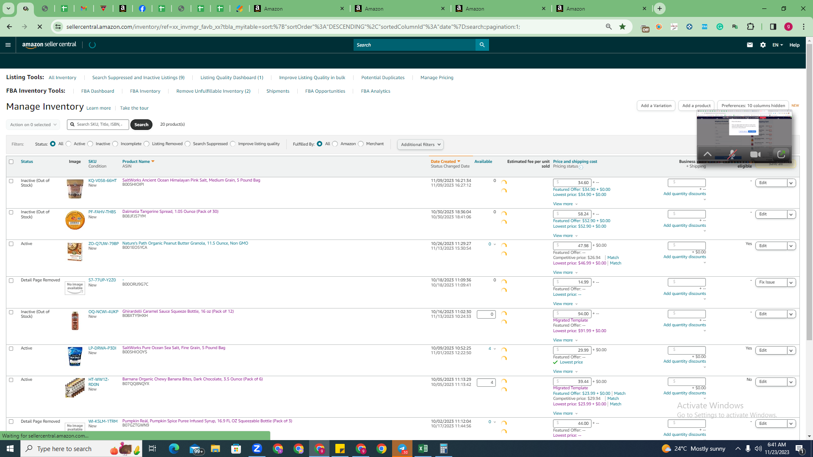
Task: Open Edit dropdown arrow for KQ-V058-66HT row
Action: click(x=791, y=183)
